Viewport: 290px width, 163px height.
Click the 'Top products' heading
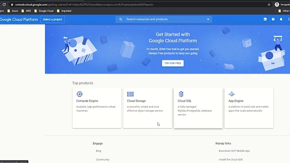pos(83,83)
